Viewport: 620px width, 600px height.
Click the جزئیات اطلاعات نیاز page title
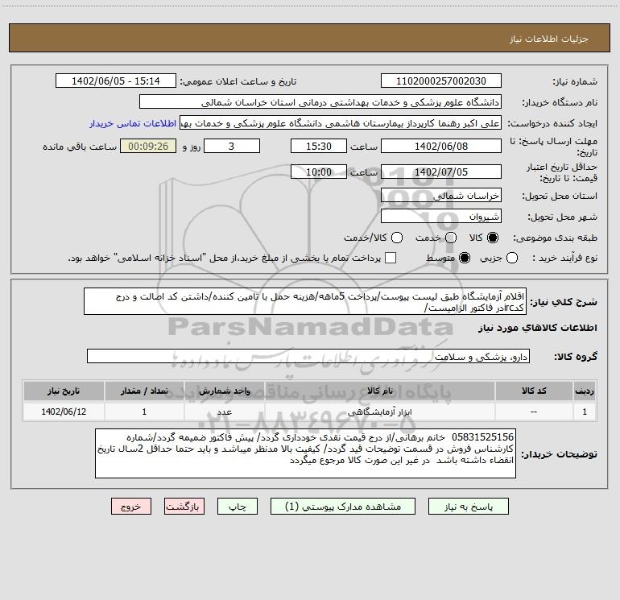pos(549,39)
